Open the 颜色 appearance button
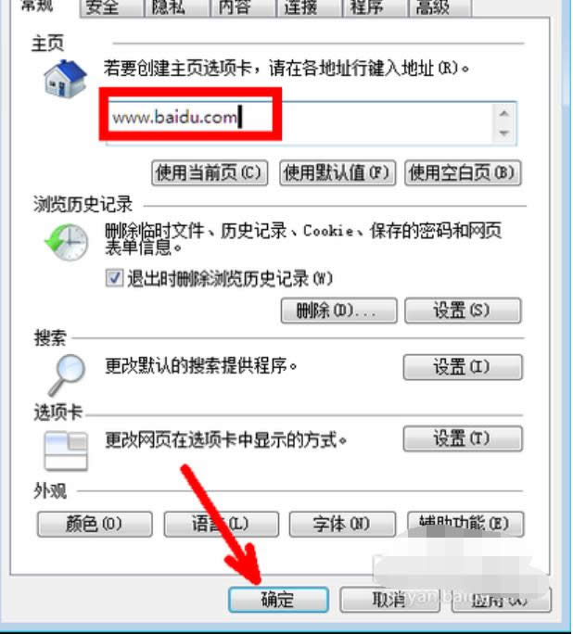 pos(95,525)
